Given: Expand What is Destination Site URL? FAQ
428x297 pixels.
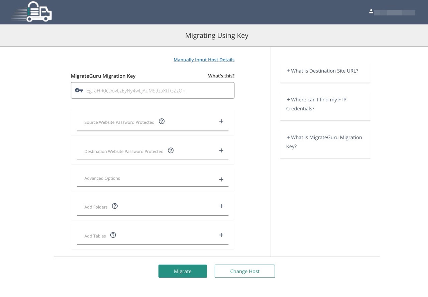Looking at the screenshot, I should pyautogui.click(x=322, y=71).
